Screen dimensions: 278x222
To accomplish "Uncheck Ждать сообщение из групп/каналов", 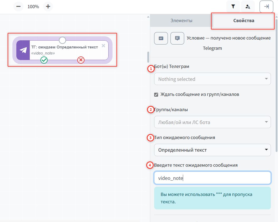I will pyautogui.click(x=156, y=95).
